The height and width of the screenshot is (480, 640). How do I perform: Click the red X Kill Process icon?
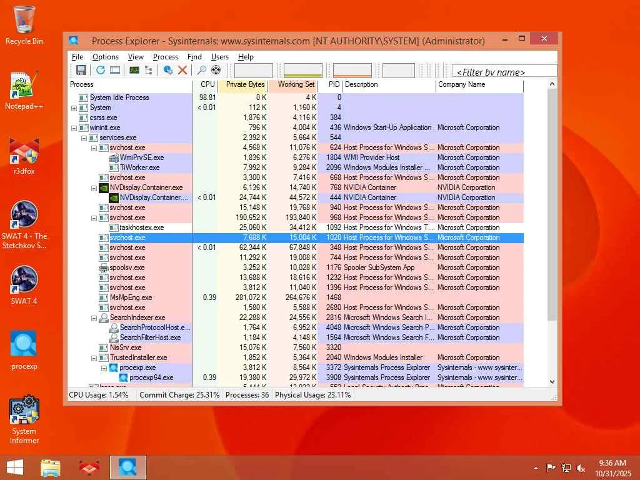coord(182,70)
